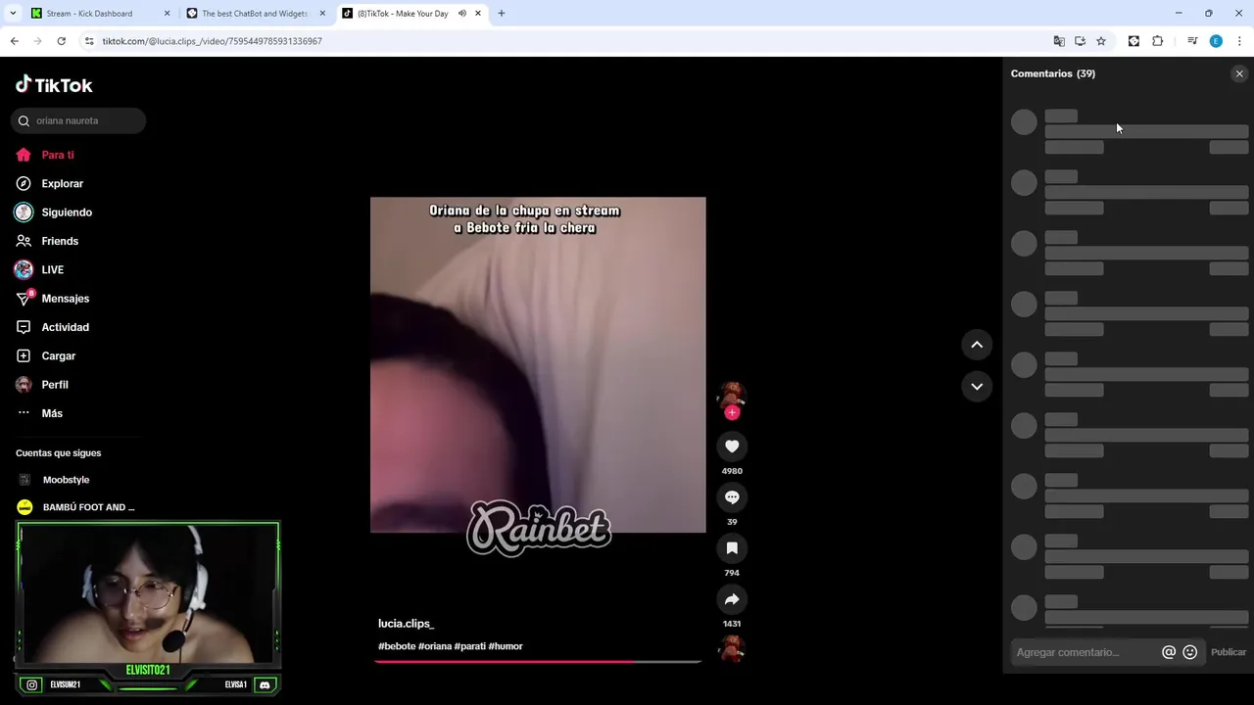Close the Kick Dashboard tab

167,14
